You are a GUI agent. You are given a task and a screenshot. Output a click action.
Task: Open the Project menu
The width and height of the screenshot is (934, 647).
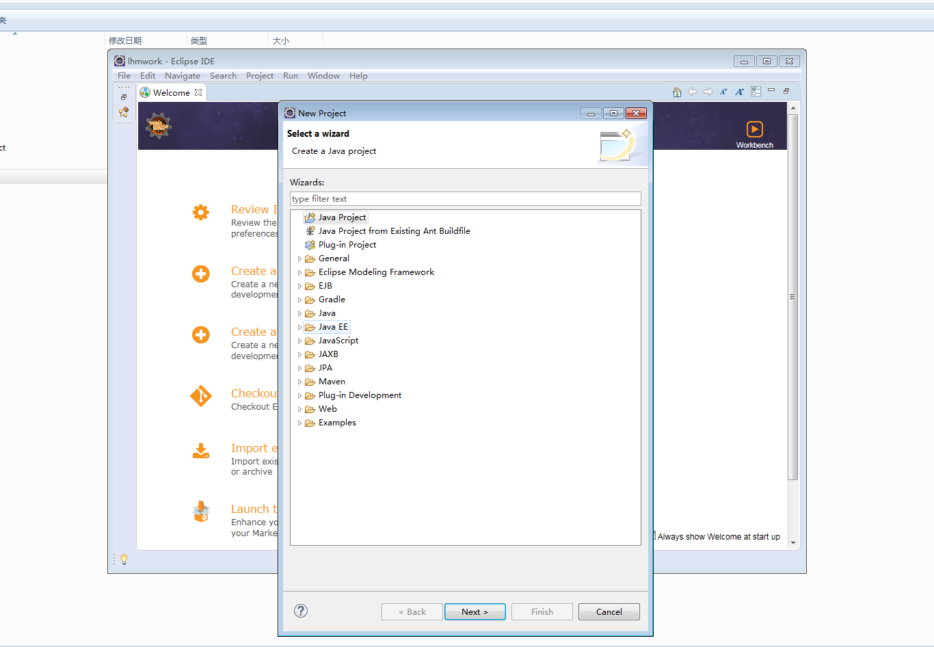(260, 76)
